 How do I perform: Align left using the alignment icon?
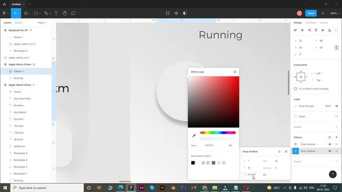(296, 30)
